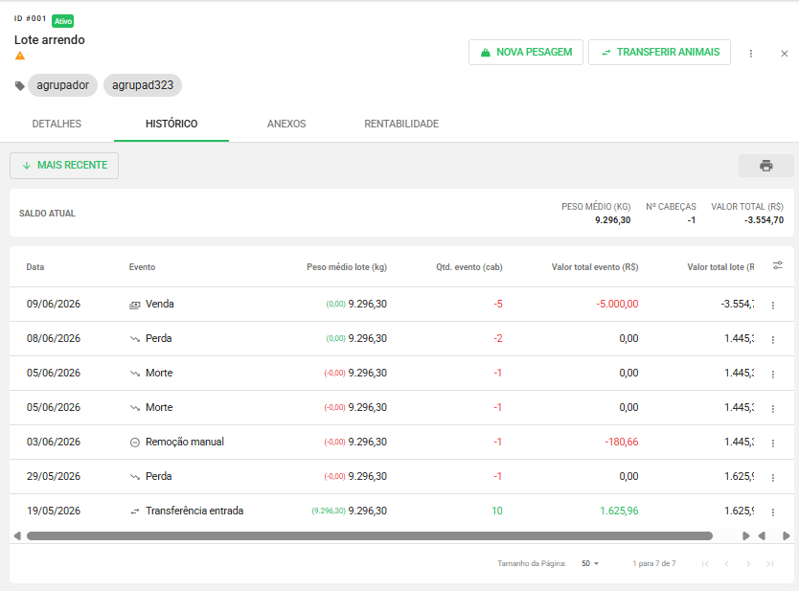This screenshot has width=799, height=591.
Task: Click the agrupad323 tag chip
Action: pyautogui.click(x=143, y=85)
